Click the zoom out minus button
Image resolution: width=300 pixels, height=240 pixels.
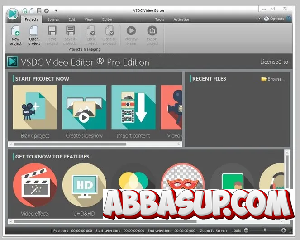[246, 230]
